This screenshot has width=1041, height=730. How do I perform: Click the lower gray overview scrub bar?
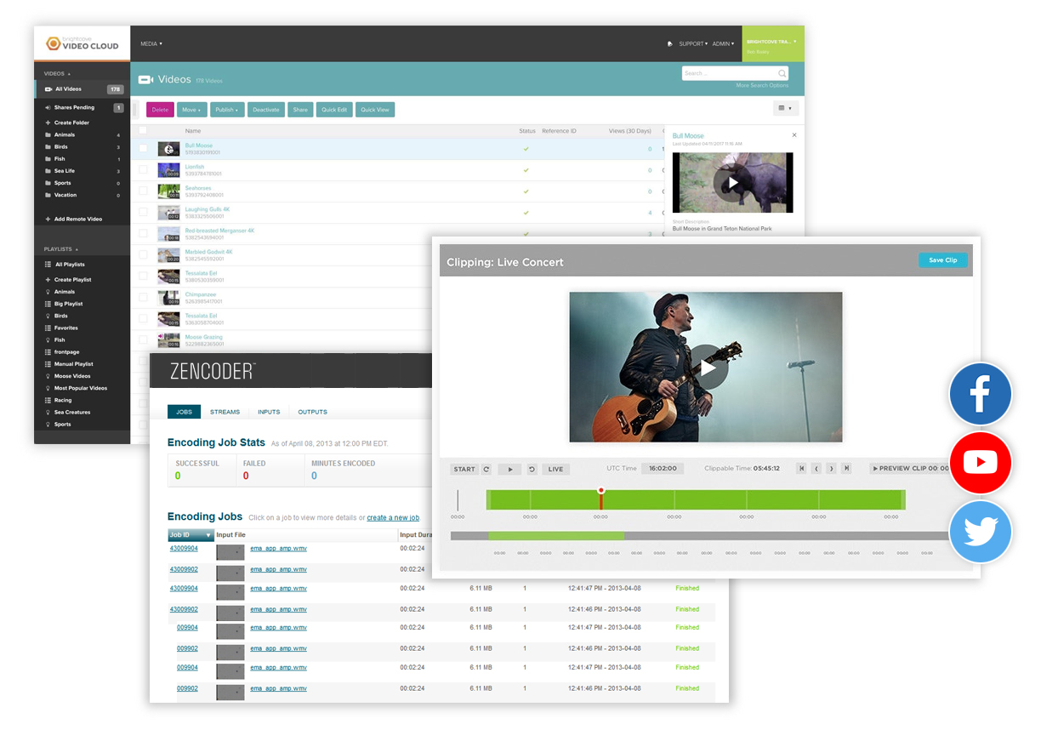[x=701, y=536]
